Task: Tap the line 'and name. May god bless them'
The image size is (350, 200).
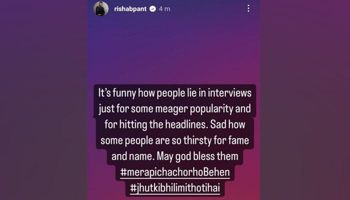Action: tap(175, 156)
